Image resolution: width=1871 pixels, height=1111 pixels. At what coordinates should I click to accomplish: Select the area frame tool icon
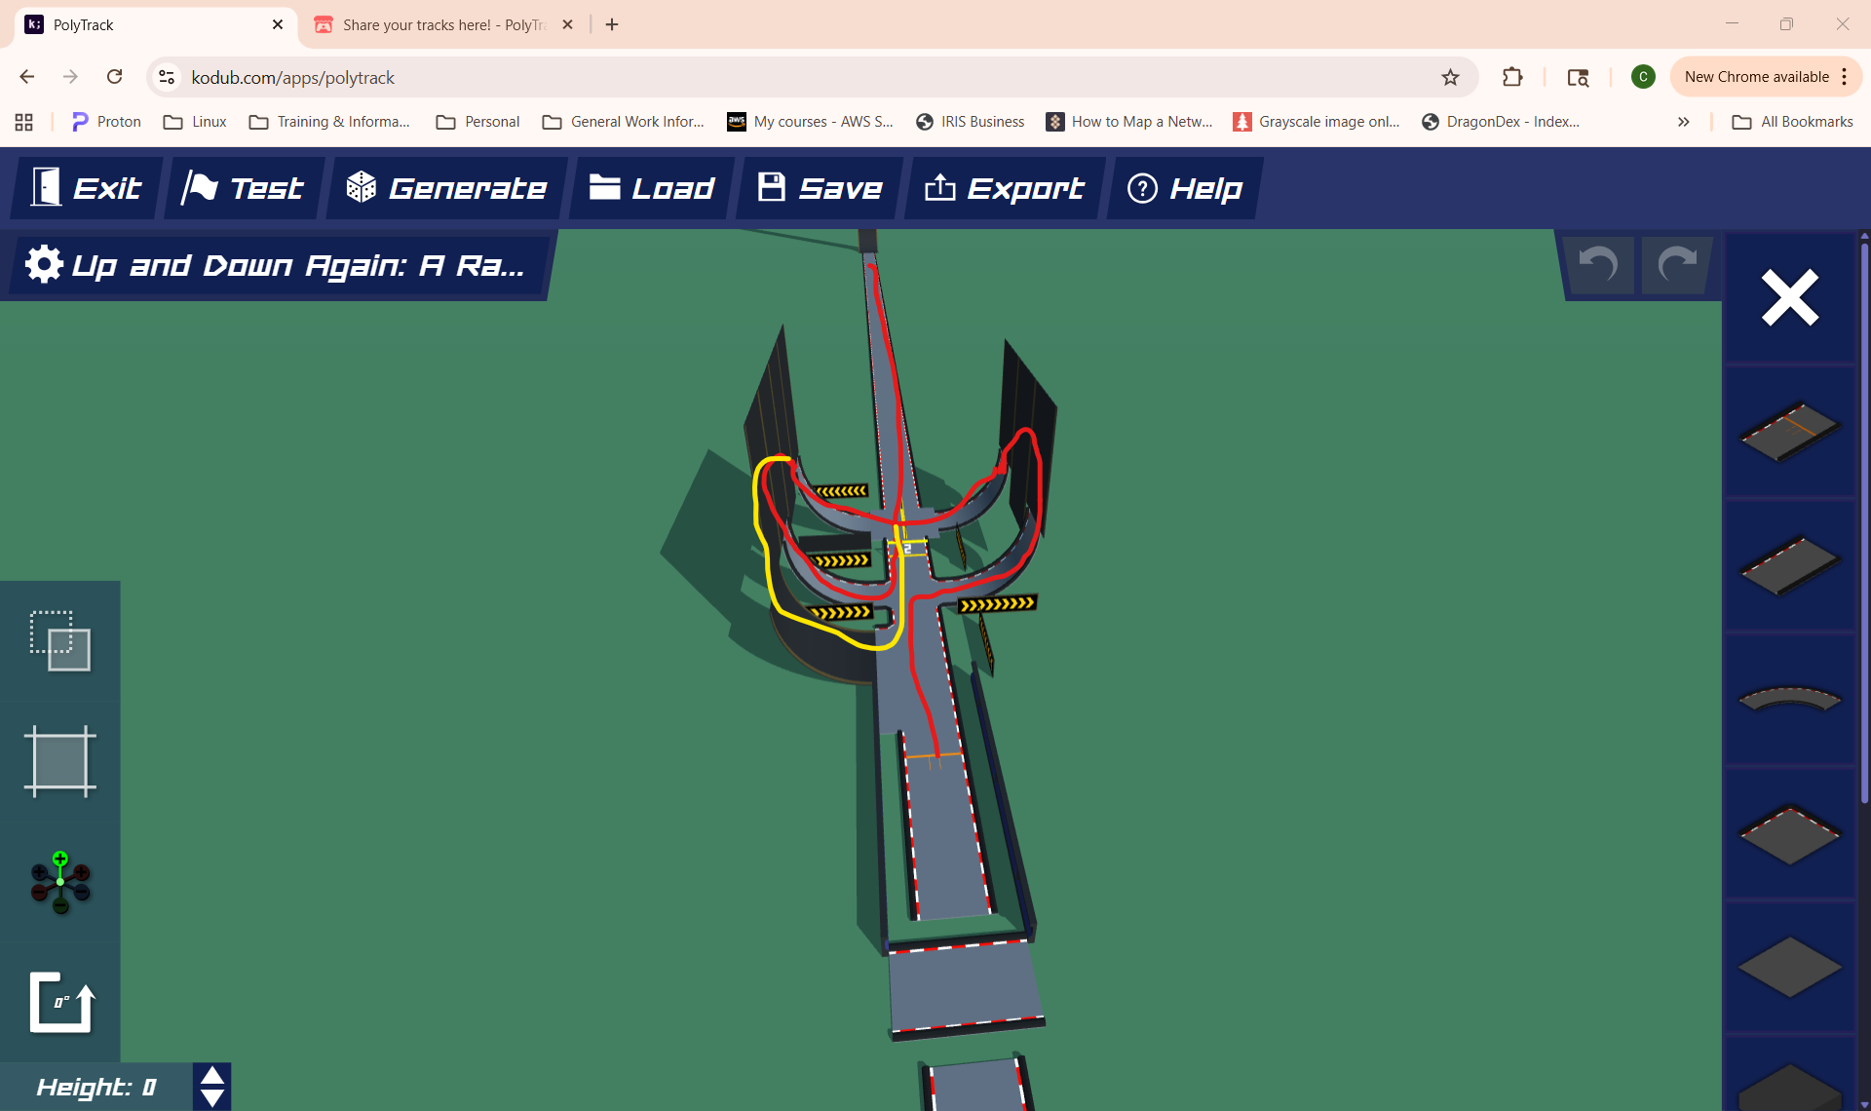click(60, 761)
